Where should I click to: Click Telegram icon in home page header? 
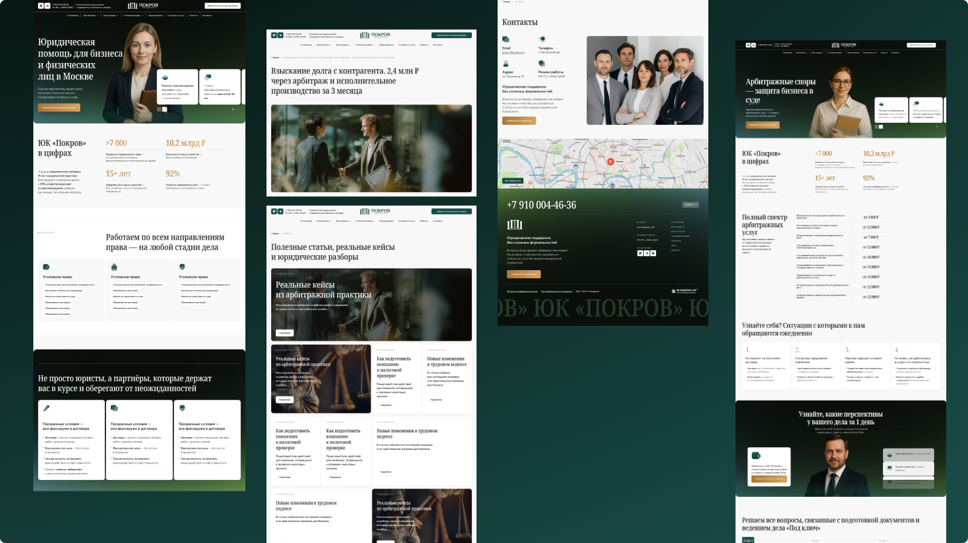click(48, 5)
